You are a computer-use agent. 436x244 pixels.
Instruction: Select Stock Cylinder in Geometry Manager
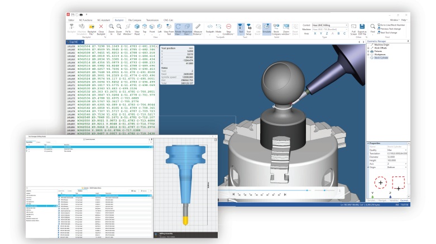tap(381, 58)
